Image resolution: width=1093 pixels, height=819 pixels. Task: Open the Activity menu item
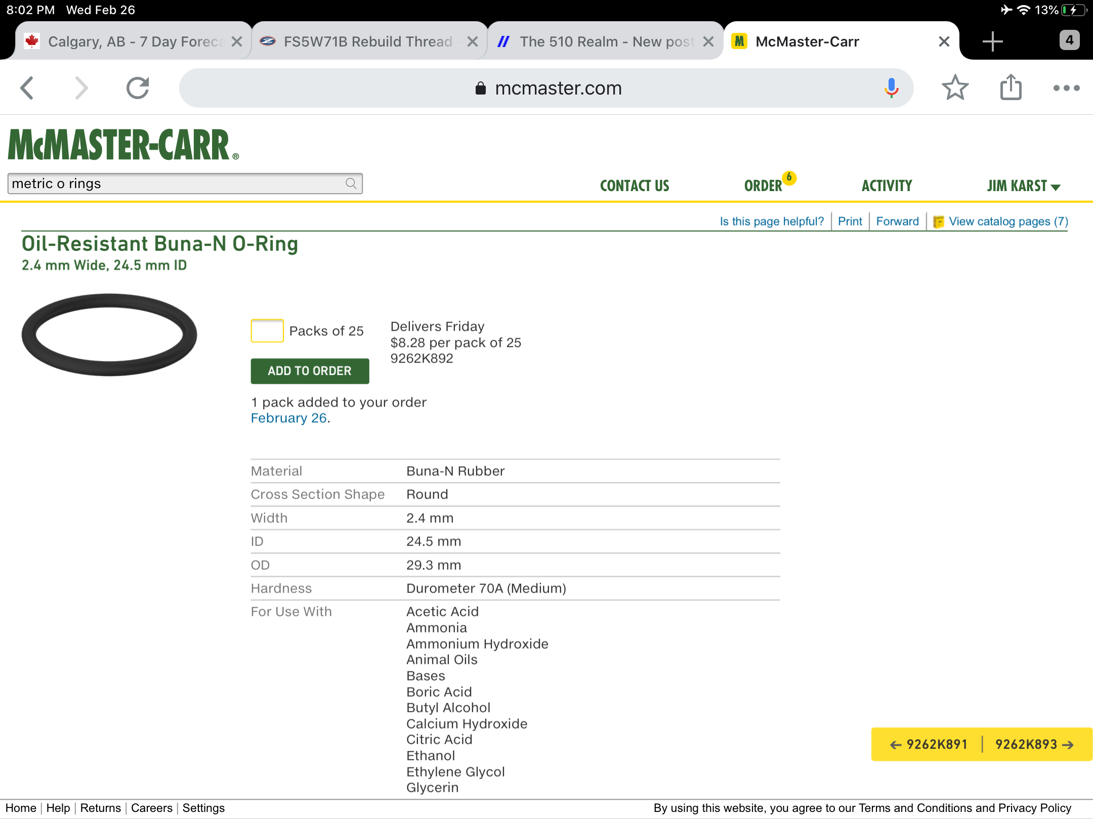point(887,186)
